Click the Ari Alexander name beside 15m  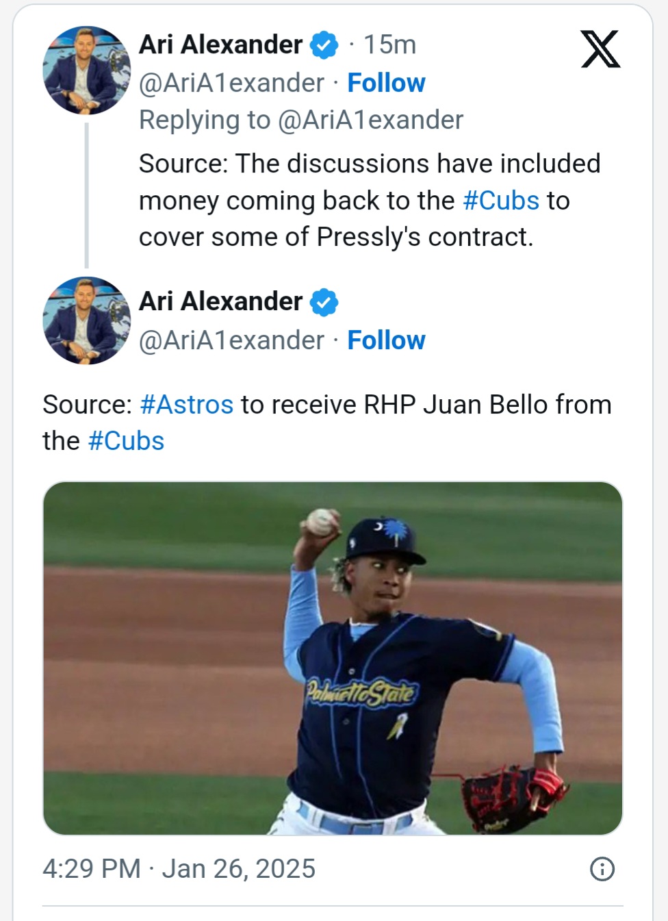pos(220,45)
